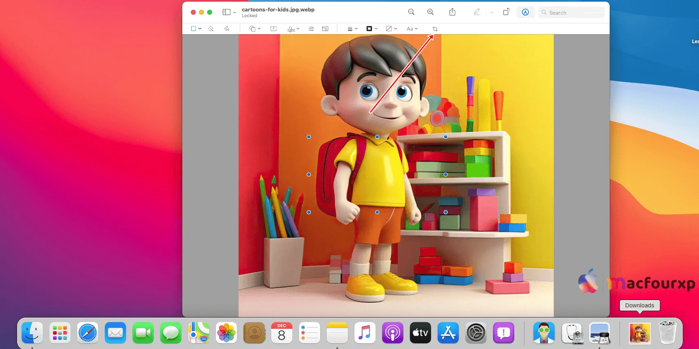The image size is (699, 349).
Task: Open FaceTime from the Dock
Action: click(x=143, y=333)
